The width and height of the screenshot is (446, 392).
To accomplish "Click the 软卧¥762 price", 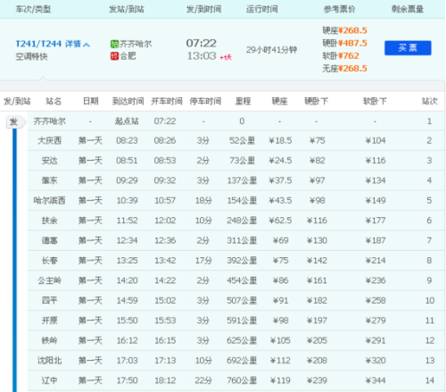I will click(x=341, y=55).
